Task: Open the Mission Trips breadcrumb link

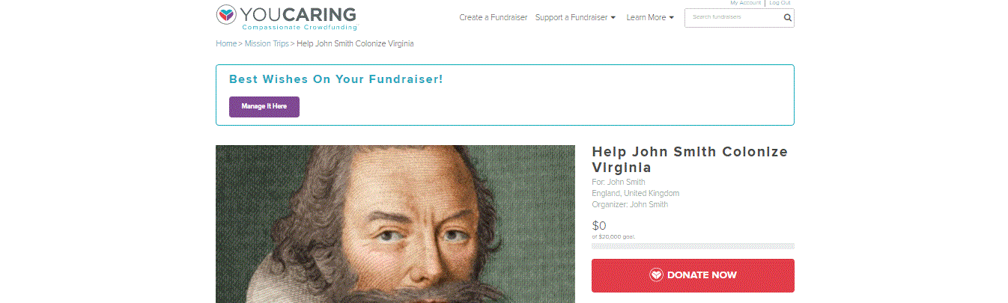Action: [267, 43]
